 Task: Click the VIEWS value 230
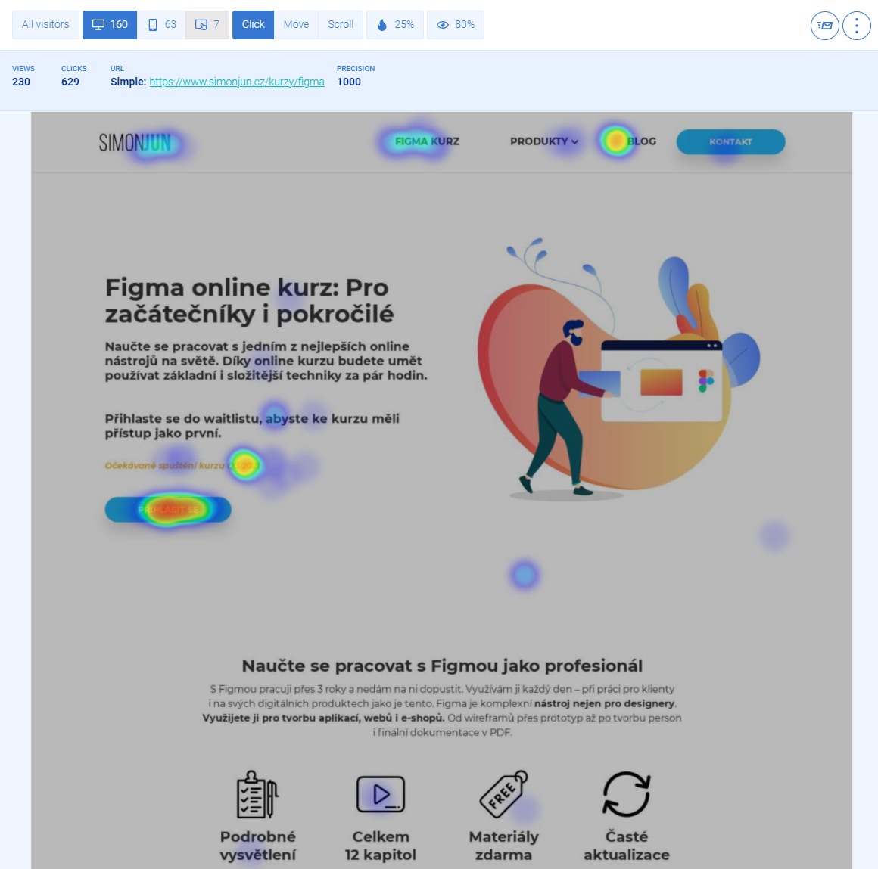coord(21,82)
